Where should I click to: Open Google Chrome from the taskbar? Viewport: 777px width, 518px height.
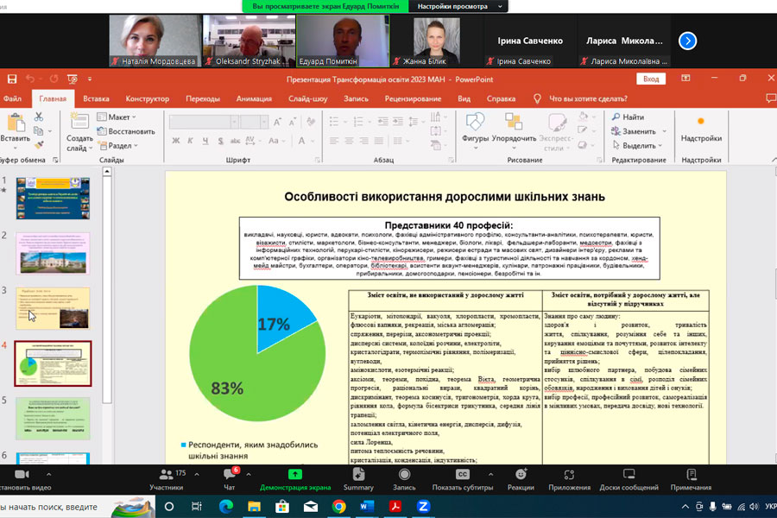tap(338, 507)
